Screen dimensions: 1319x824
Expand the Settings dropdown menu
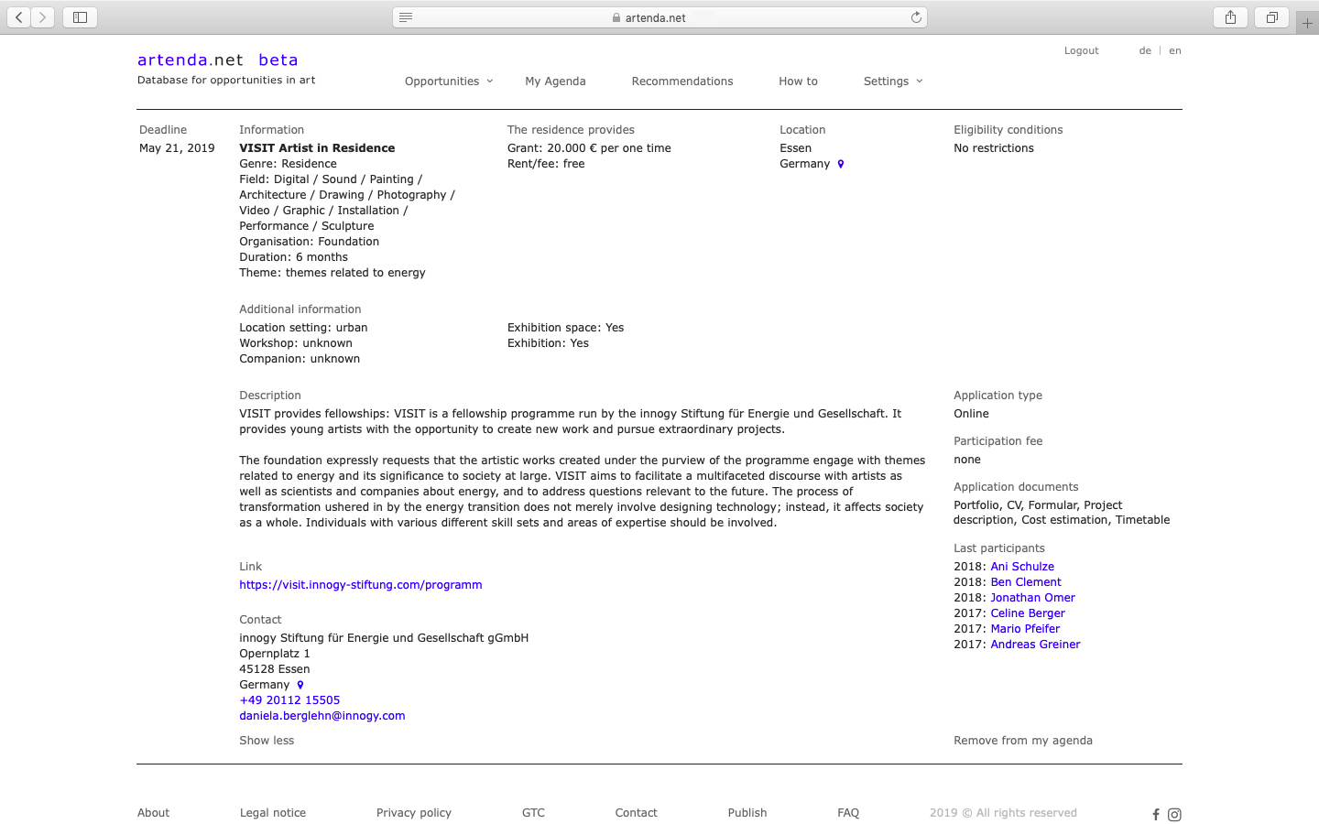point(892,81)
